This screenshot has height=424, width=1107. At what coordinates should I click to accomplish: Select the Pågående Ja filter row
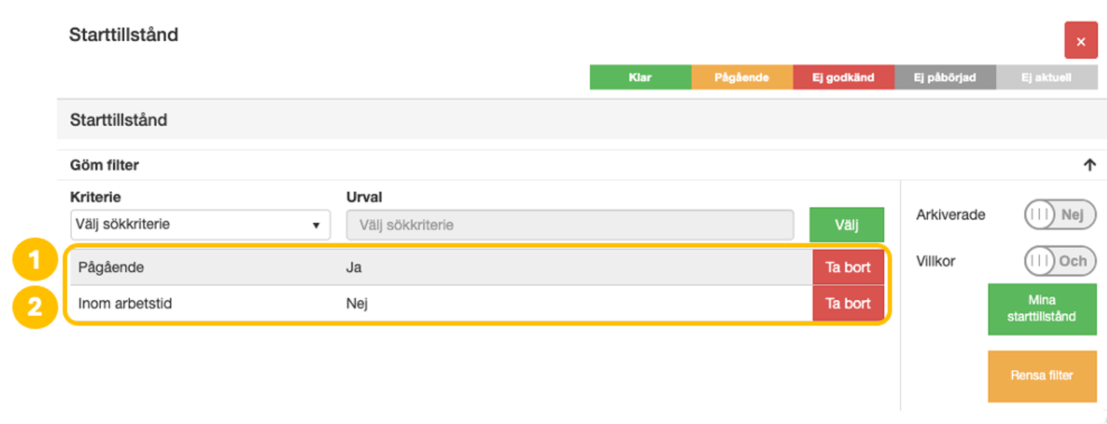pos(441,267)
